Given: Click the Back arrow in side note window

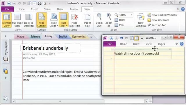Looking at the screenshot, I should click(x=111, y=38).
